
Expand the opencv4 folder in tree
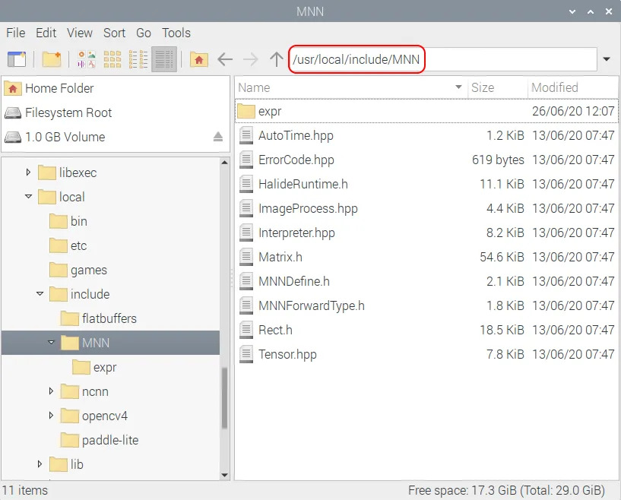[51, 416]
